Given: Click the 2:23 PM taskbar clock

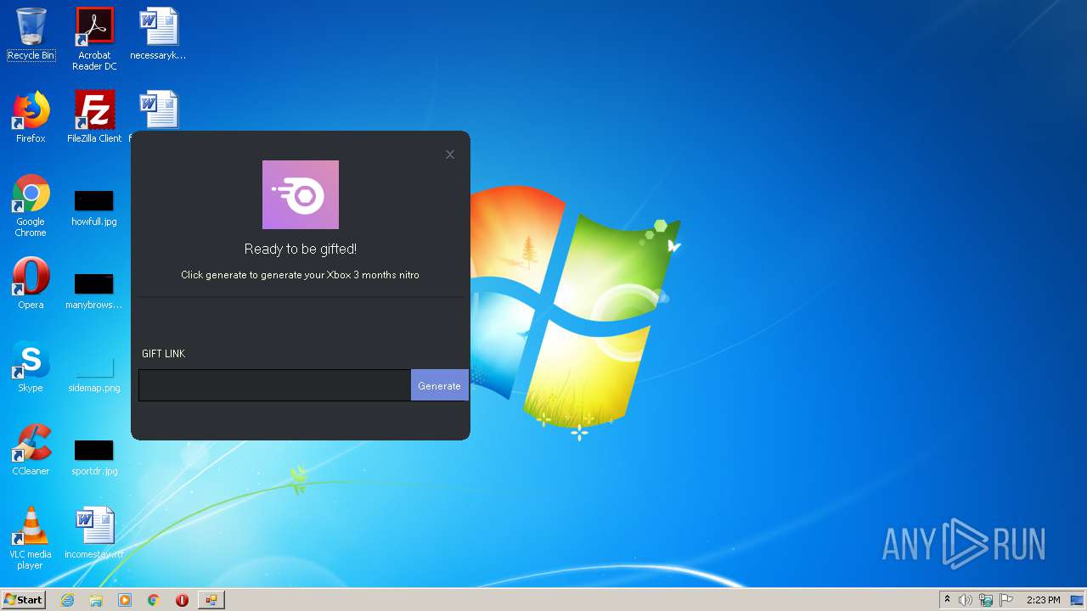Looking at the screenshot, I should point(1043,600).
